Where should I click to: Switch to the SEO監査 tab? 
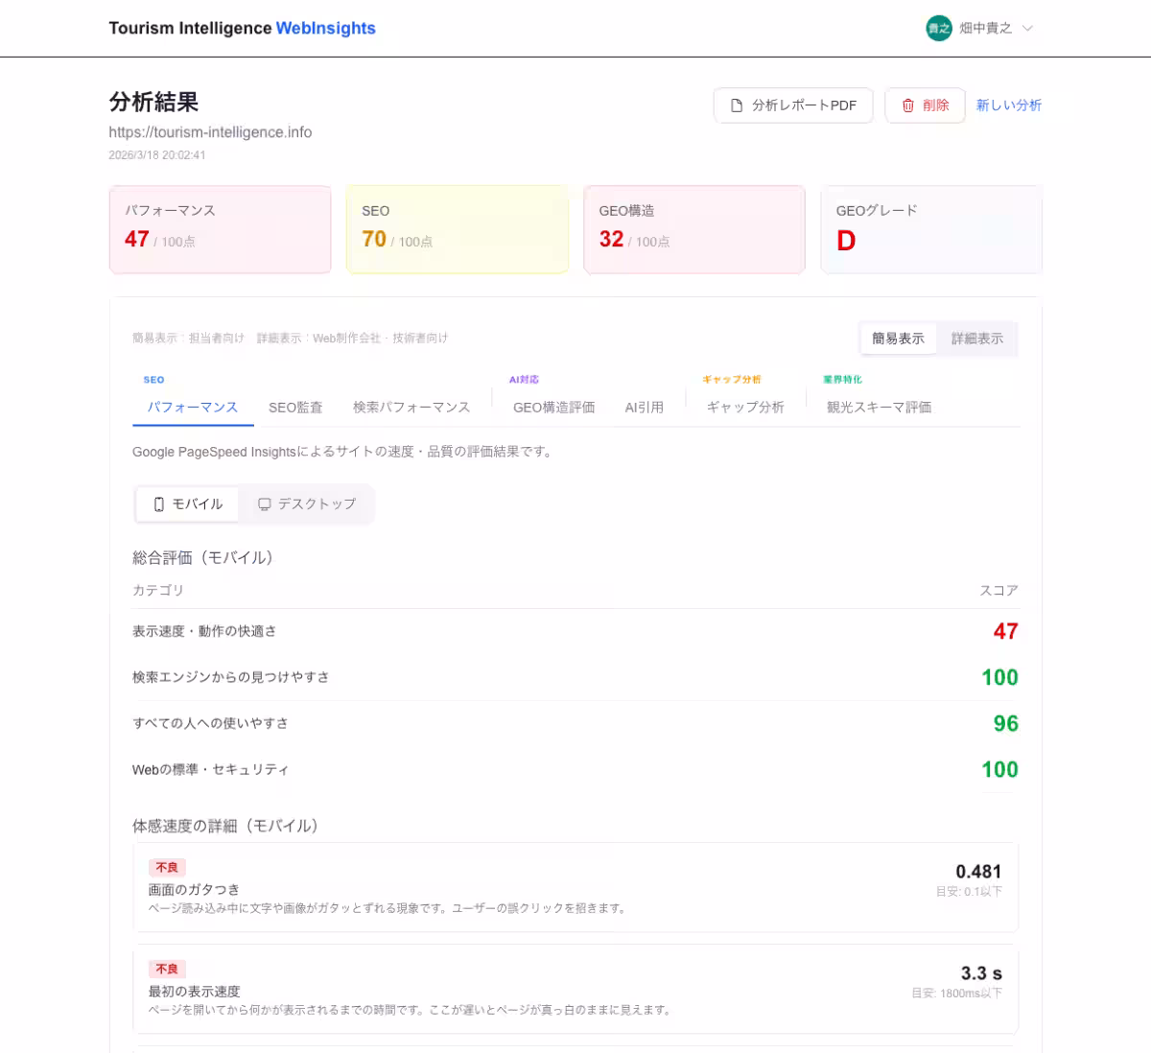[x=294, y=407]
